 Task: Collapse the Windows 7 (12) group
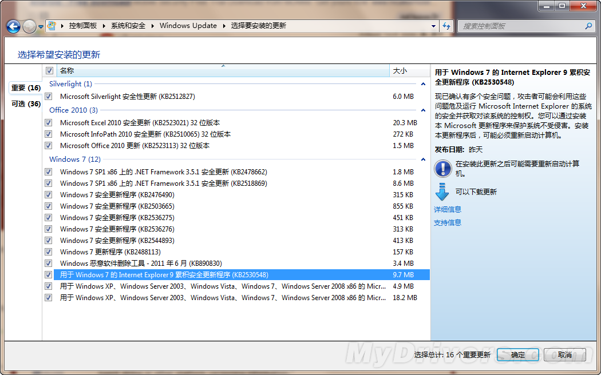click(423, 159)
